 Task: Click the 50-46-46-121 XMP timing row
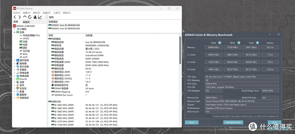[113, 105]
